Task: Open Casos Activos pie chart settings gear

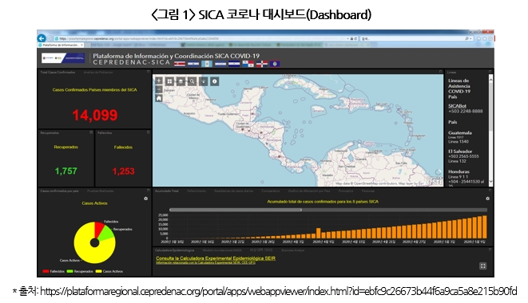Action: [146, 199]
